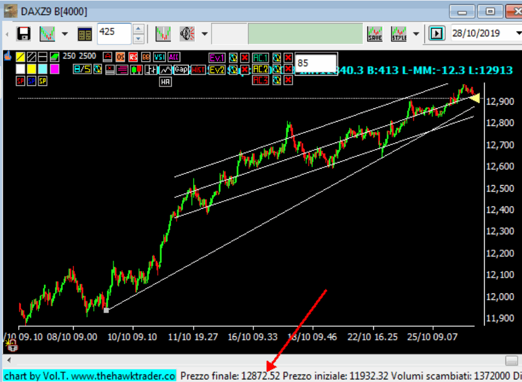
Task: Click the yellow SP button
Action: (43, 81)
